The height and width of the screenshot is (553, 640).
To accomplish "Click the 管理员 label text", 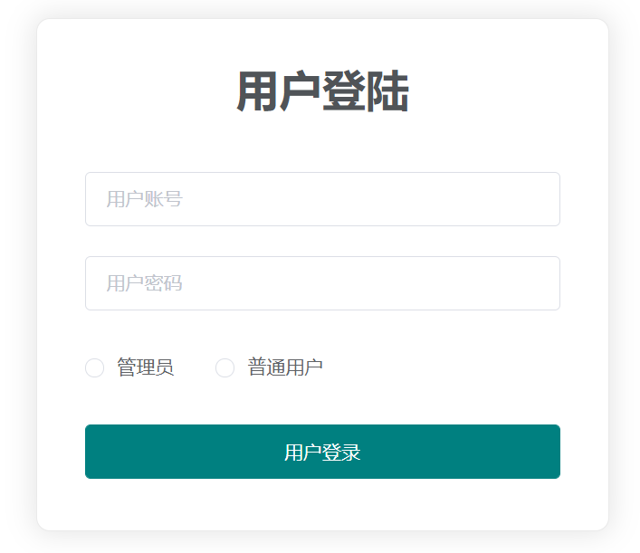I will pyautogui.click(x=145, y=367).
